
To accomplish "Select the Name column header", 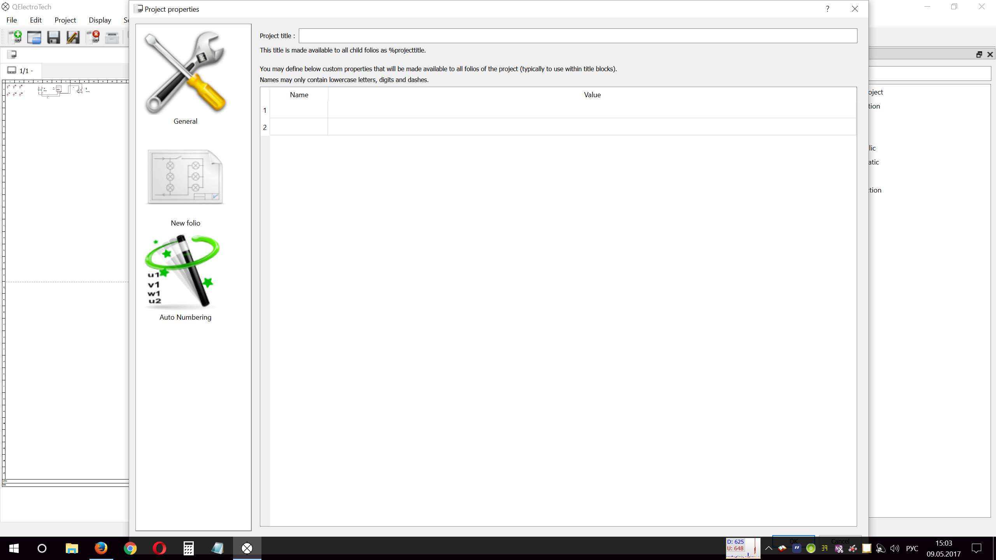I will tap(298, 95).
